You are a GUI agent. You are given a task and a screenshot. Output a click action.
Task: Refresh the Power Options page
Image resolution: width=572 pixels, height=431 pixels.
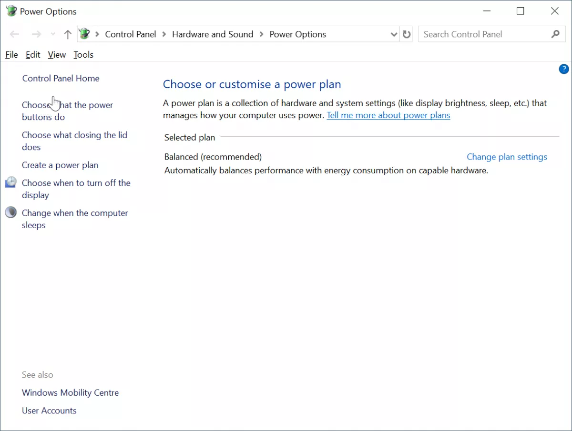click(407, 34)
